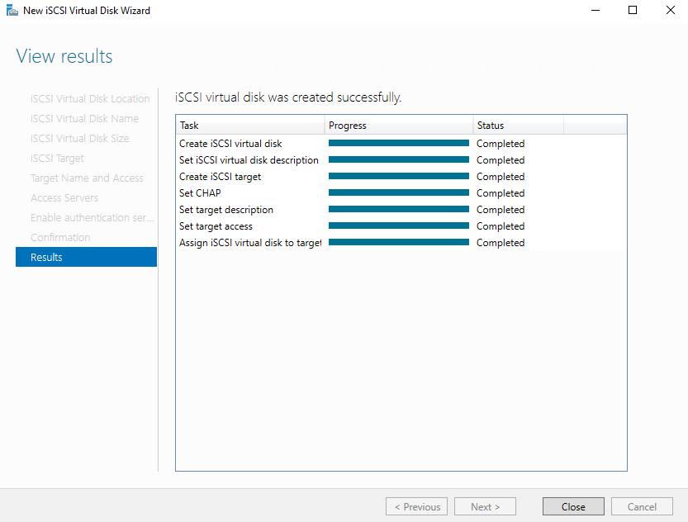This screenshot has width=688, height=522.
Task: Click the Next button
Action: 485,506
